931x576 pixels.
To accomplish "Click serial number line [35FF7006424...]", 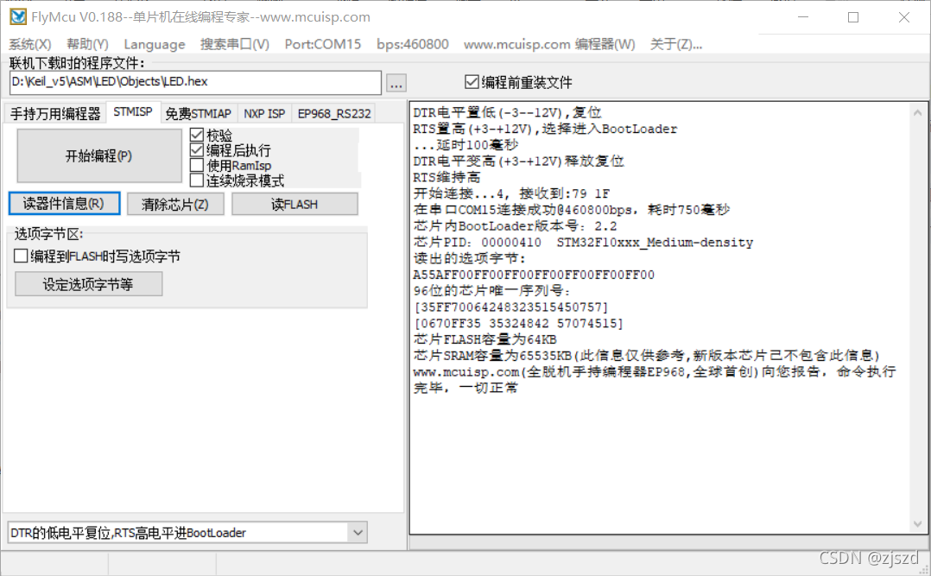I will point(511,307).
